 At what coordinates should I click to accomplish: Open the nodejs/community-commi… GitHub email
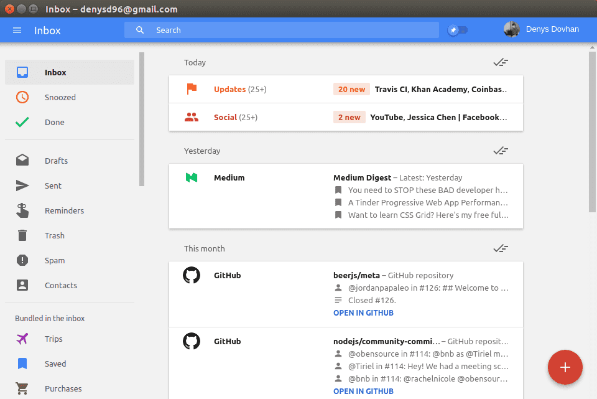346,363
